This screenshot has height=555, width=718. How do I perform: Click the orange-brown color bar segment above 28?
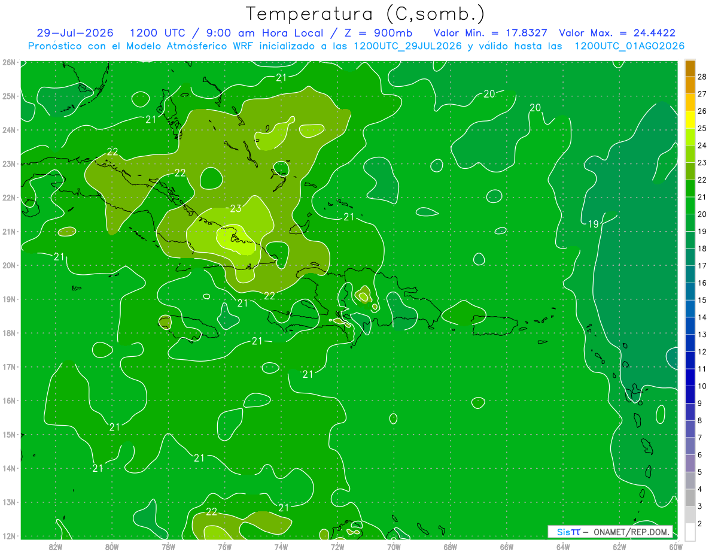point(690,68)
